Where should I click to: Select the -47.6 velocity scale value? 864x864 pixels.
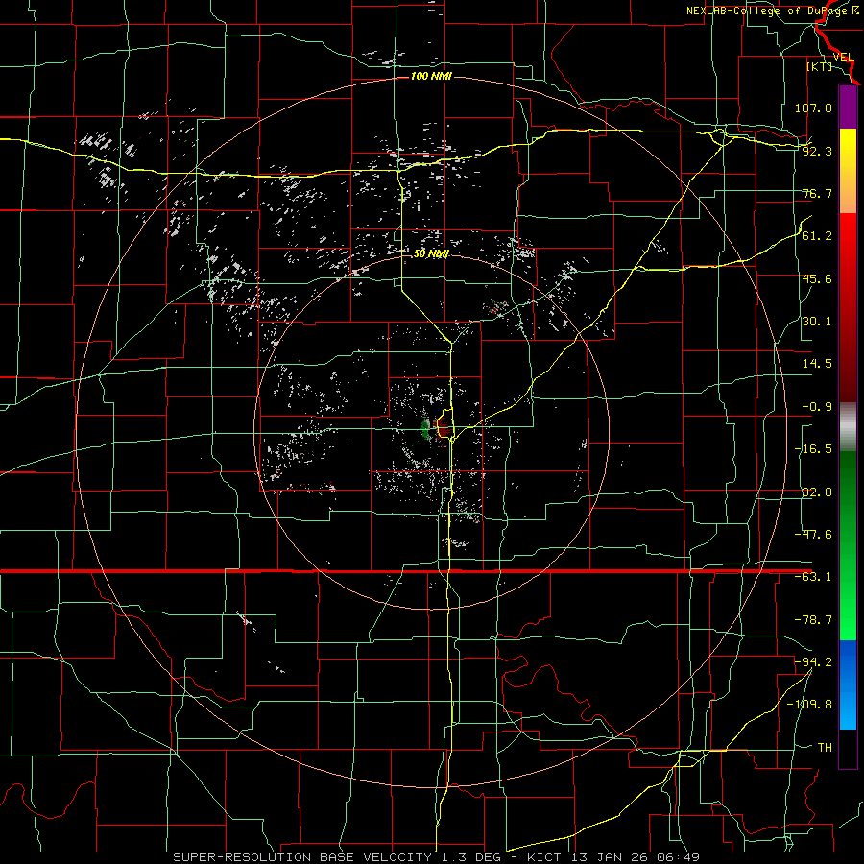click(813, 535)
